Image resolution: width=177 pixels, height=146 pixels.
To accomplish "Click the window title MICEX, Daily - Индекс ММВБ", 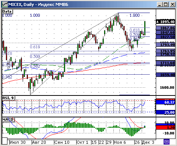I will (x=38, y=4).
